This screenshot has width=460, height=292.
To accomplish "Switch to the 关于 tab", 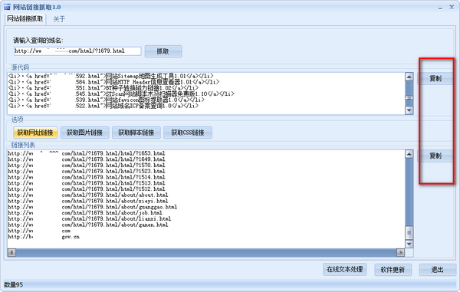I will point(59,19).
